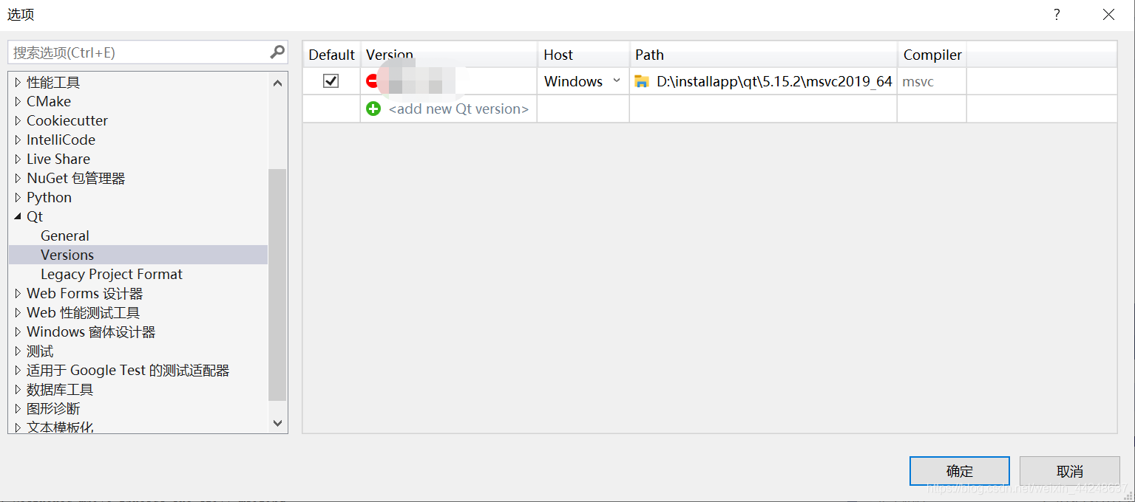1135x502 pixels.
Task: Select General under the Qt section
Action: point(64,235)
